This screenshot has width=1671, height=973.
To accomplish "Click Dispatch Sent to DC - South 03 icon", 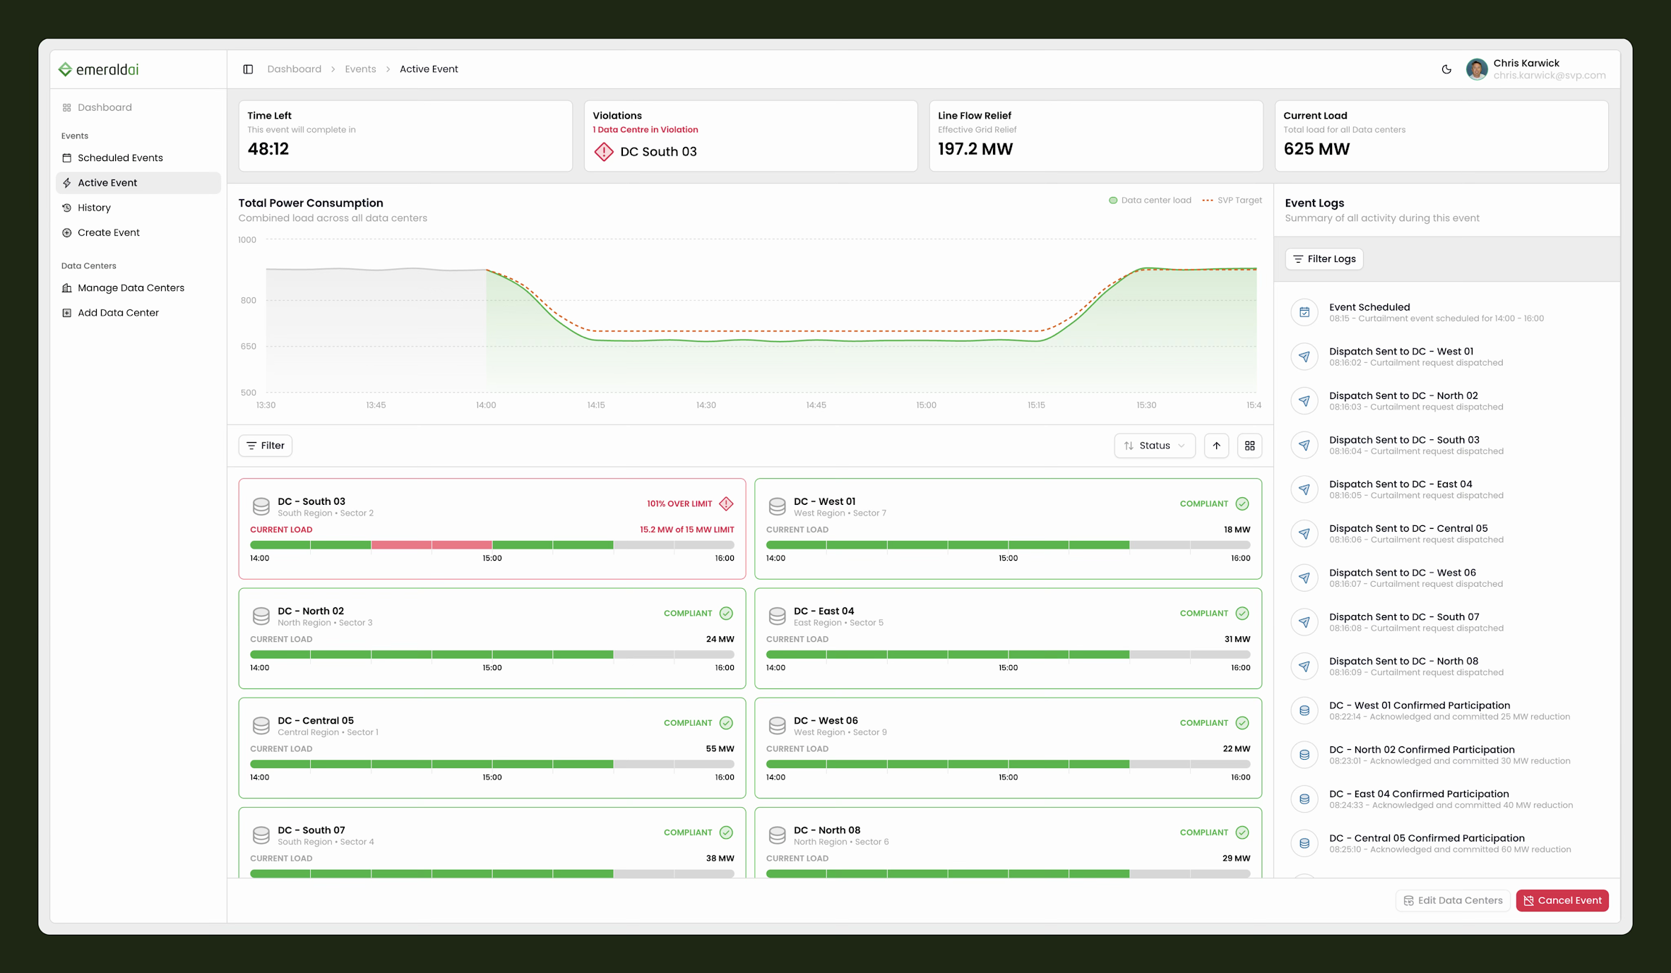I will [1304, 445].
